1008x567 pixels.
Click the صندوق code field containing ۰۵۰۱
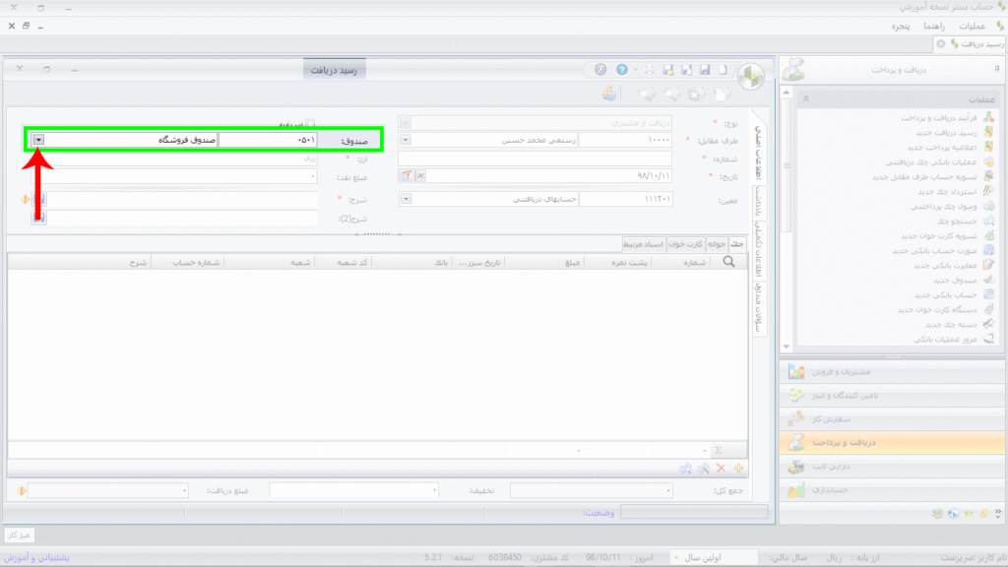click(268, 140)
